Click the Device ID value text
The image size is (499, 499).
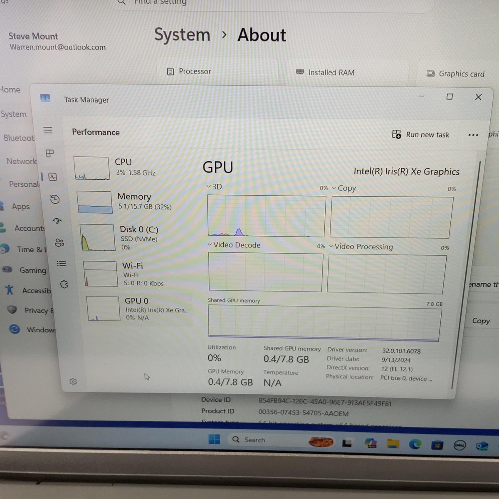coord(325,403)
